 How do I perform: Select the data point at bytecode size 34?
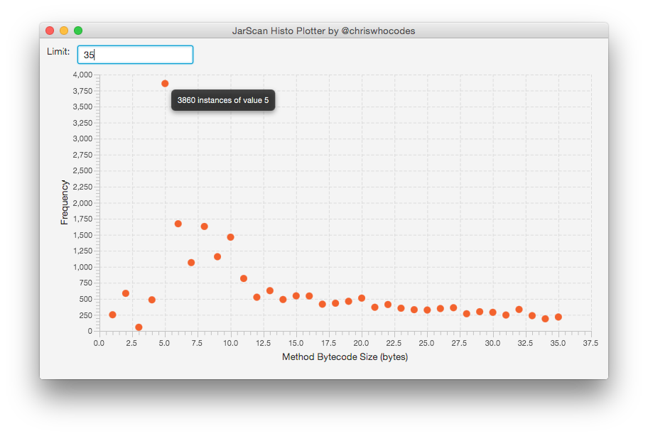(x=545, y=319)
